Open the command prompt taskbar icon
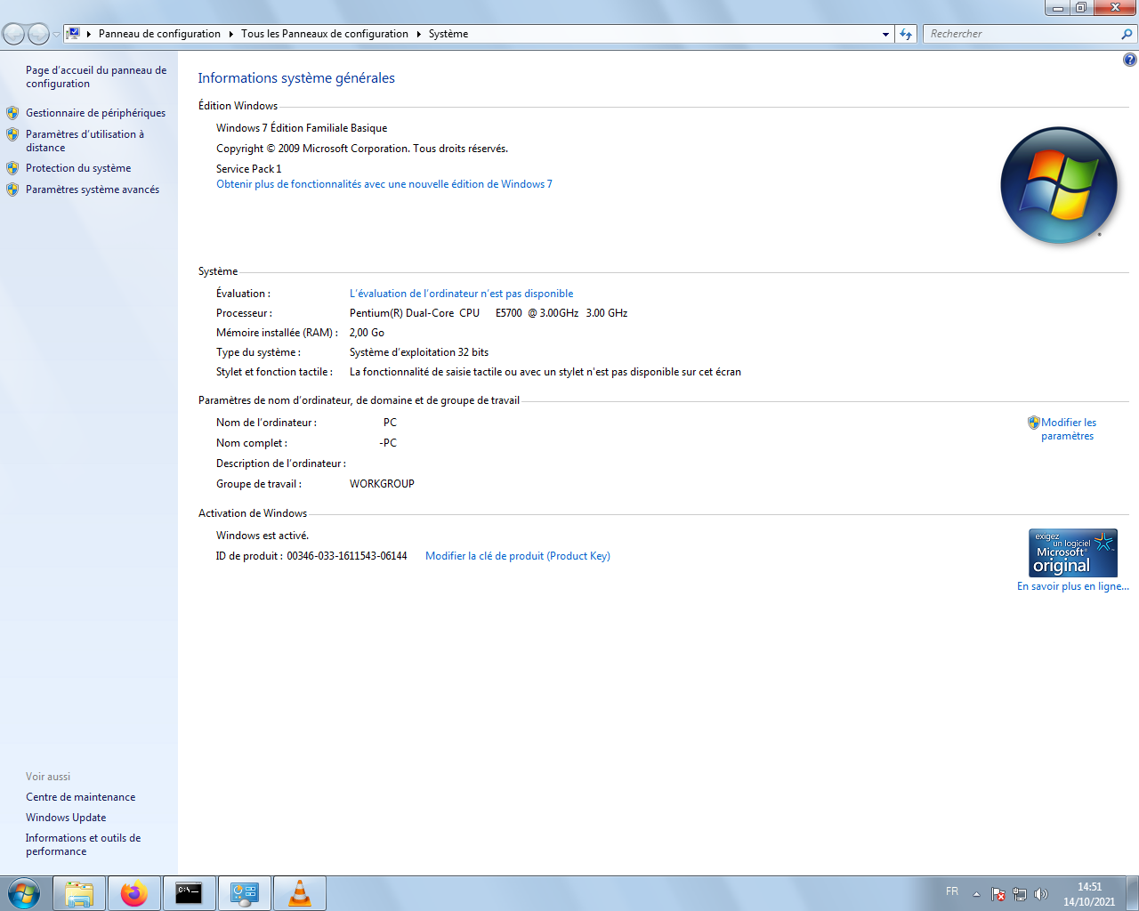This screenshot has height=911, width=1139. 190,893
